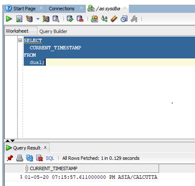
Task: Pin the query result with the red pushpin
Action: pyautogui.click(x=10, y=158)
